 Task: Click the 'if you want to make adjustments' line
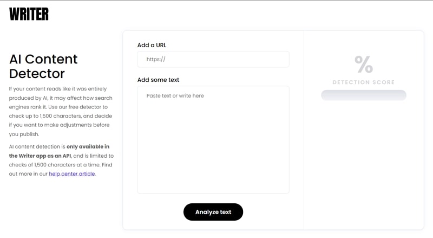point(59,125)
